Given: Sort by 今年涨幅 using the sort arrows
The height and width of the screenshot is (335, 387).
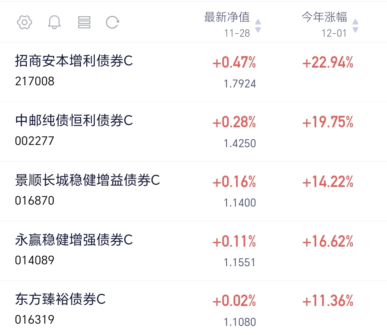Looking at the screenshot, I should pyautogui.click(x=355, y=26).
